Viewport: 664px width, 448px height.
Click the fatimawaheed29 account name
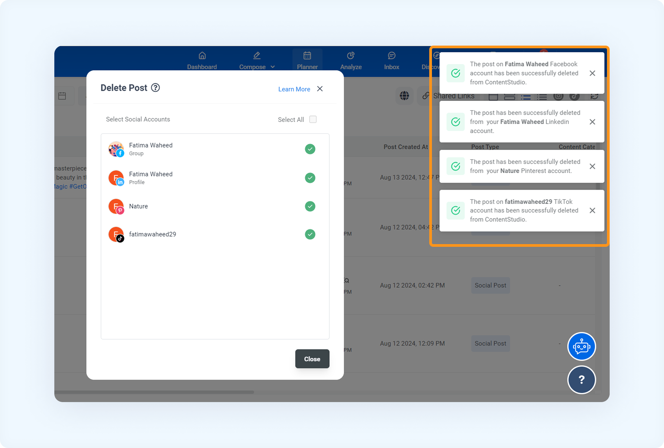pos(153,234)
